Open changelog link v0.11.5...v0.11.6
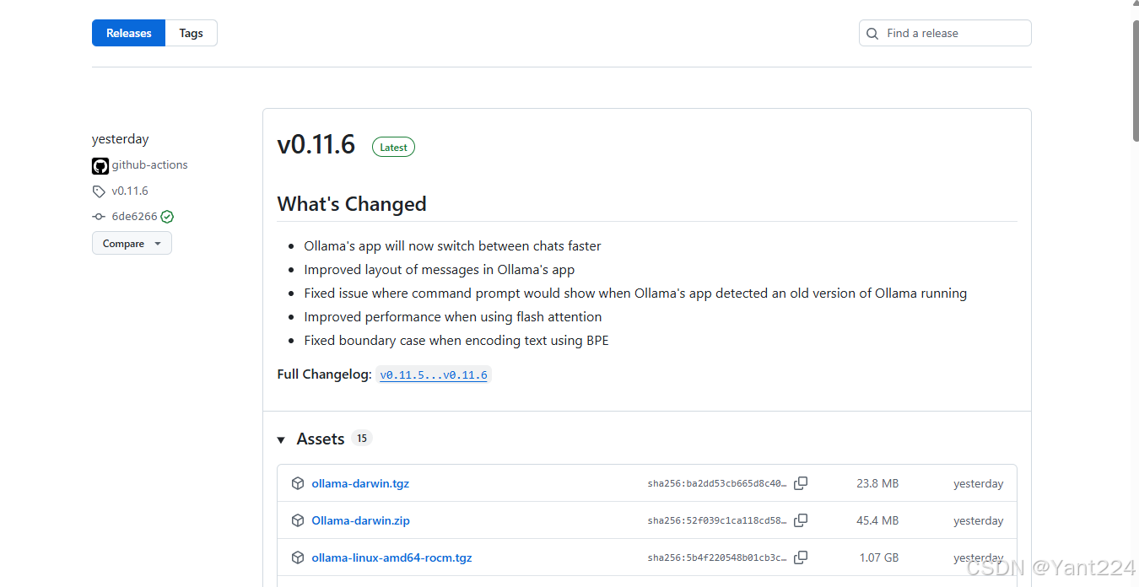Image resolution: width=1139 pixels, height=587 pixels. point(434,374)
